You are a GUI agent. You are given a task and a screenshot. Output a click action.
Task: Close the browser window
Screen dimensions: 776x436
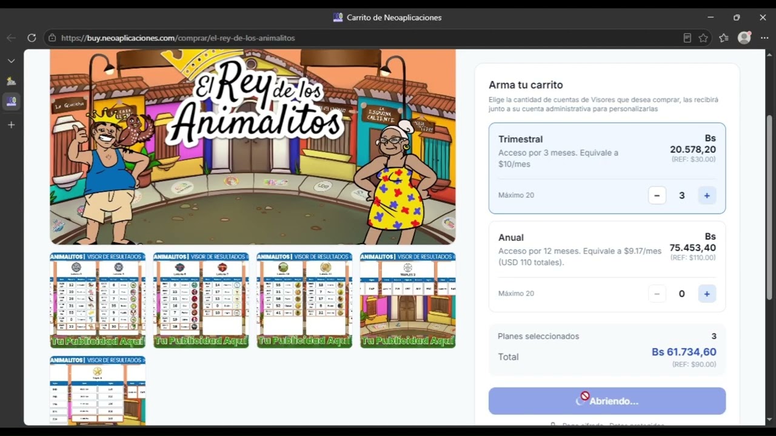[x=763, y=18]
